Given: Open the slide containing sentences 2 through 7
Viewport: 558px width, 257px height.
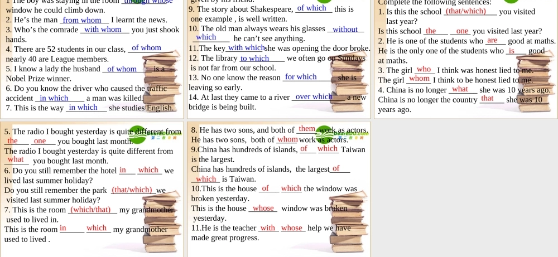Looking at the screenshot, I should click(x=92, y=59).
